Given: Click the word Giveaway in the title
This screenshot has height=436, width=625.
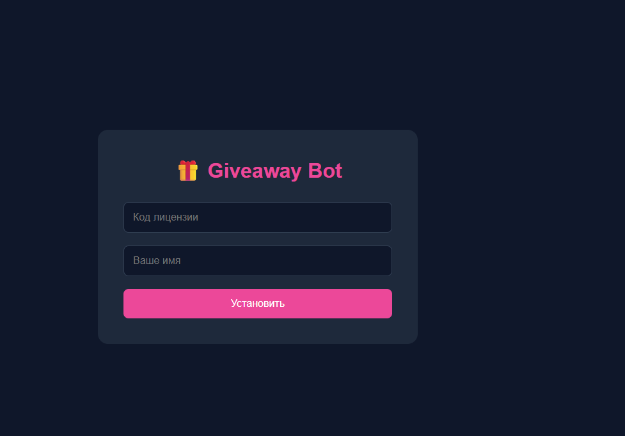Looking at the screenshot, I should coord(255,171).
